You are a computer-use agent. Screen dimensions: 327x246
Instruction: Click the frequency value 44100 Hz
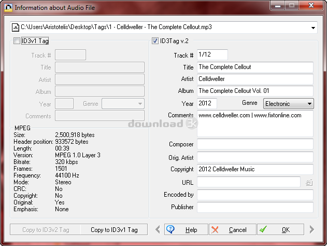[67, 175]
